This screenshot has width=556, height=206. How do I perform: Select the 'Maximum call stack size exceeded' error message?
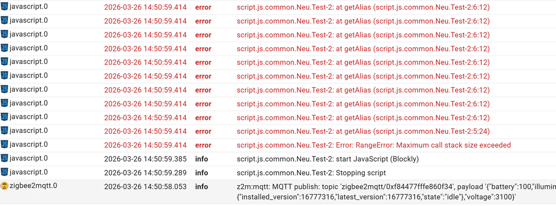(x=367, y=145)
